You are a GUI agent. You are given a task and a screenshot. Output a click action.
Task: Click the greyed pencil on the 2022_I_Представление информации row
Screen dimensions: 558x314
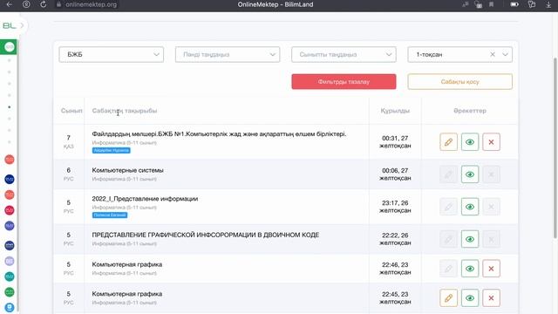point(448,207)
